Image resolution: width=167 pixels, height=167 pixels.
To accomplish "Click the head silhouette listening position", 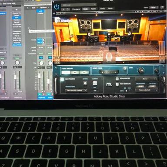I will point(109,57).
